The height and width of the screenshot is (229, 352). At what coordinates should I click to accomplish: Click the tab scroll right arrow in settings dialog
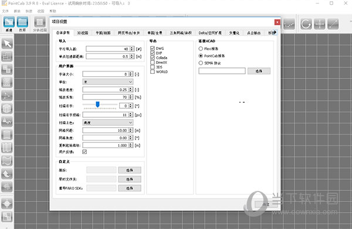[275, 32]
